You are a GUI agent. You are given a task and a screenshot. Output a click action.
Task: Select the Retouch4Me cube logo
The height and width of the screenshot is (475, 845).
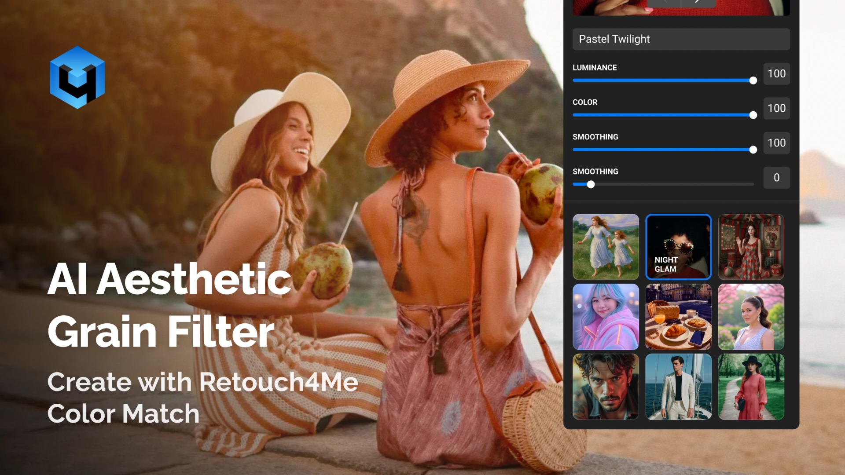[77, 76]
